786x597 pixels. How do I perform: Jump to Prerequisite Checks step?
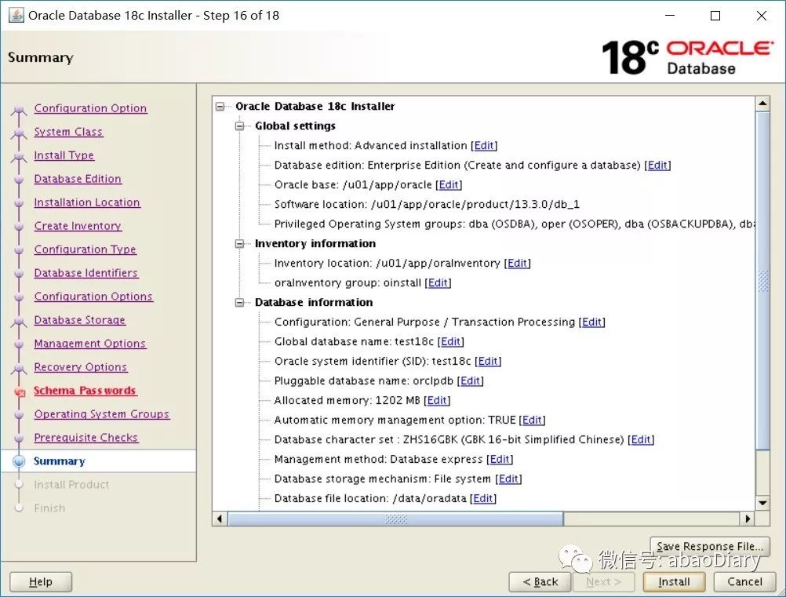click(x=86, y=438)
